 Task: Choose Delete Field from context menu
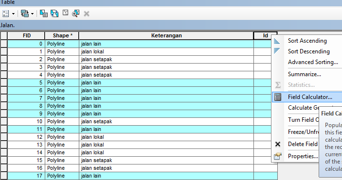point(303,144)
